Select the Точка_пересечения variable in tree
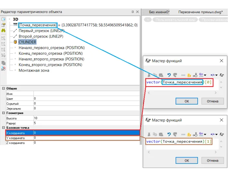Screen dimensions: 228x177 coord(38,25)
